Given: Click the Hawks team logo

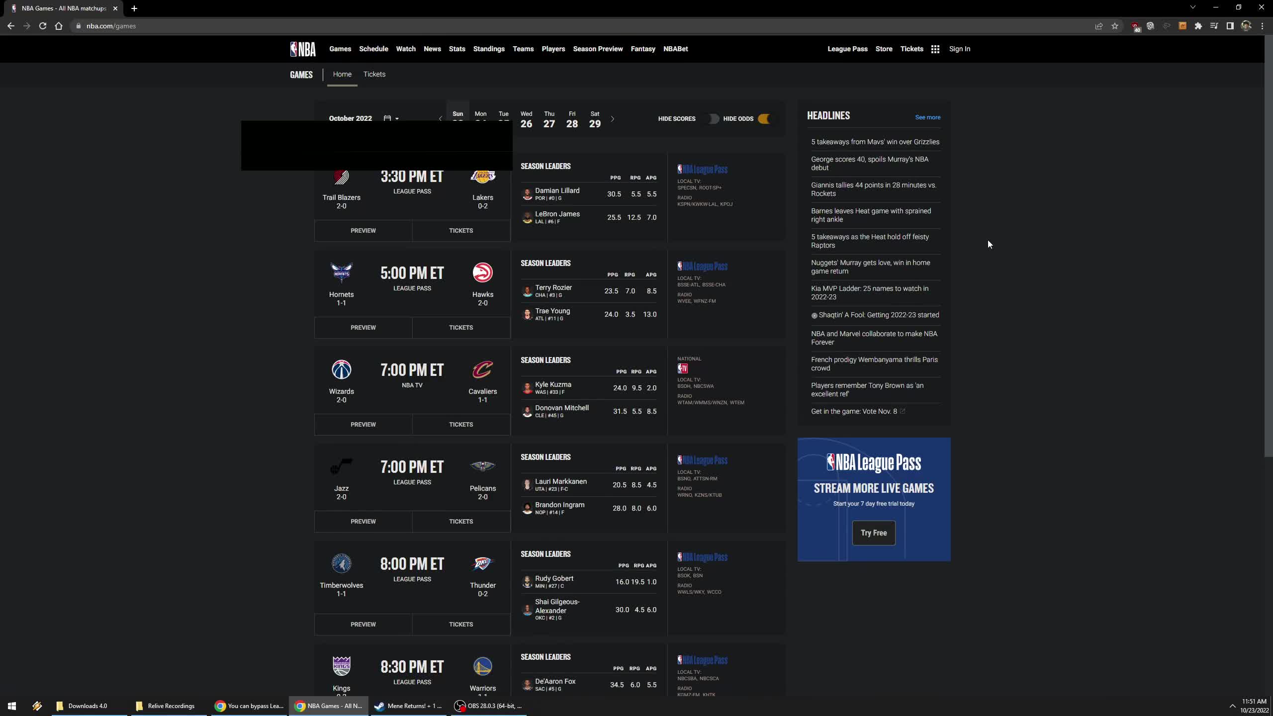Looking at the screenshot, I should click(x=482, y=272).
